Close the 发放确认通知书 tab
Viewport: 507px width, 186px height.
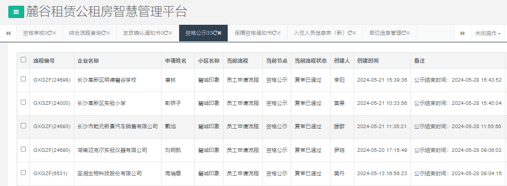[170, 33]
